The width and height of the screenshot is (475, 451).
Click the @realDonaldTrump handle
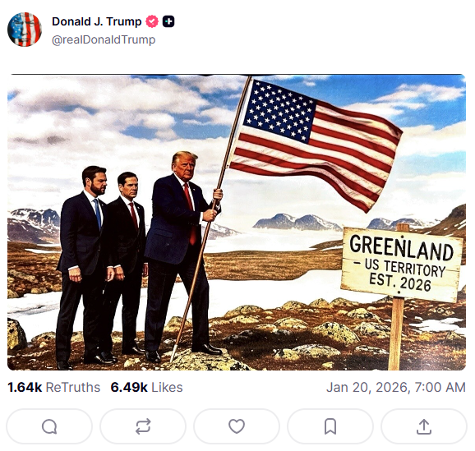coord(104,39)
